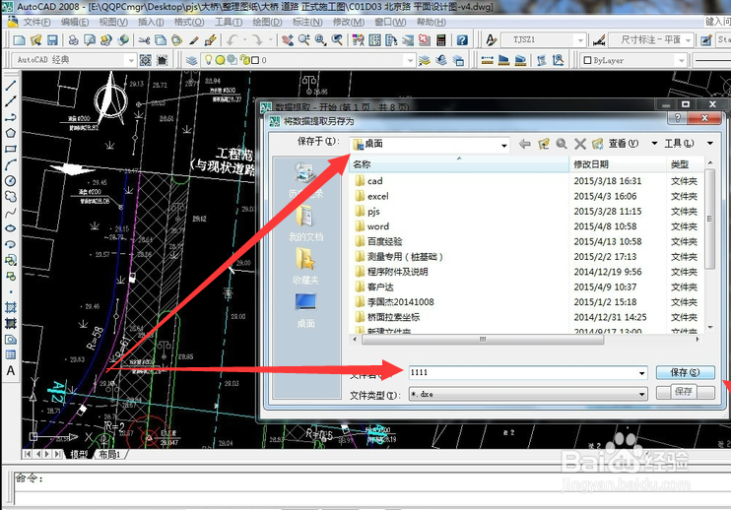Select the Multiline text A tool
Screen dimensions: 731x510
click(x=10, y=371)
